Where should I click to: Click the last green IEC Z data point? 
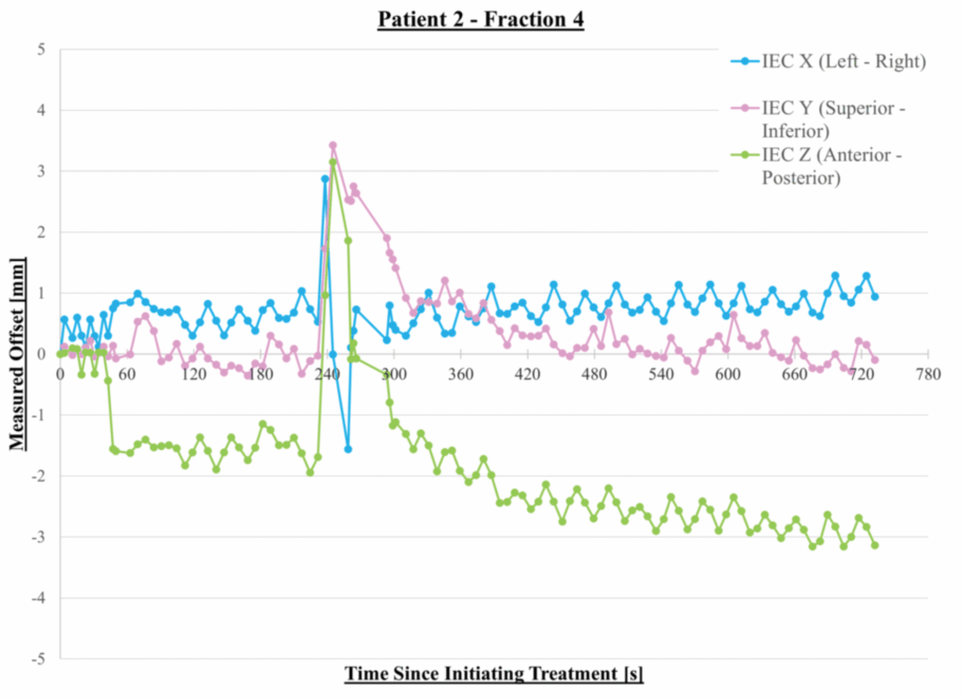tap(875, 545)
